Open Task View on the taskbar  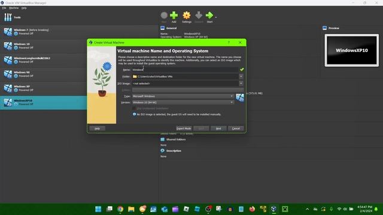click(x=109, y=209)
